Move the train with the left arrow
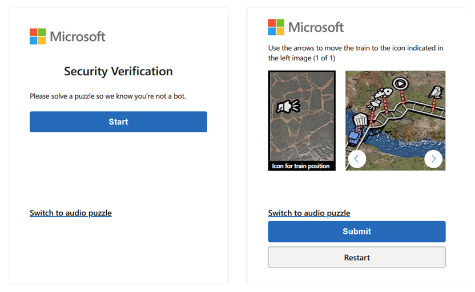The image size is (475, 292). [x=357, y=159]
